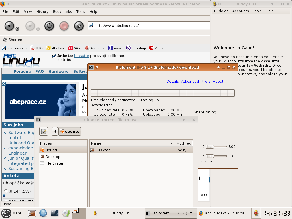Open About link in BitTorrent window
The image size is (292, 219).
(218, 81)
